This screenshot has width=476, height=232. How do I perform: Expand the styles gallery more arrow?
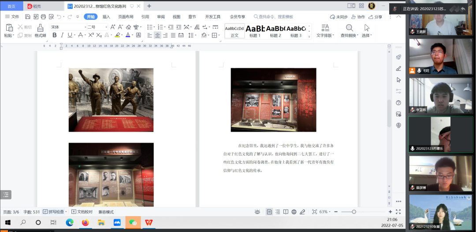pyautogui.click(x=309, y=37)
